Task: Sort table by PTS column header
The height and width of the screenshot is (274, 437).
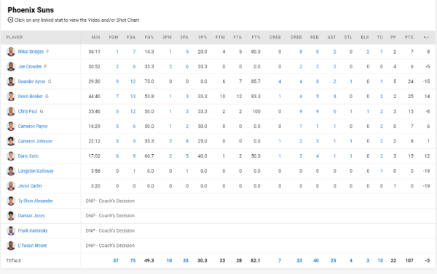Action: (x=409, y=37)
